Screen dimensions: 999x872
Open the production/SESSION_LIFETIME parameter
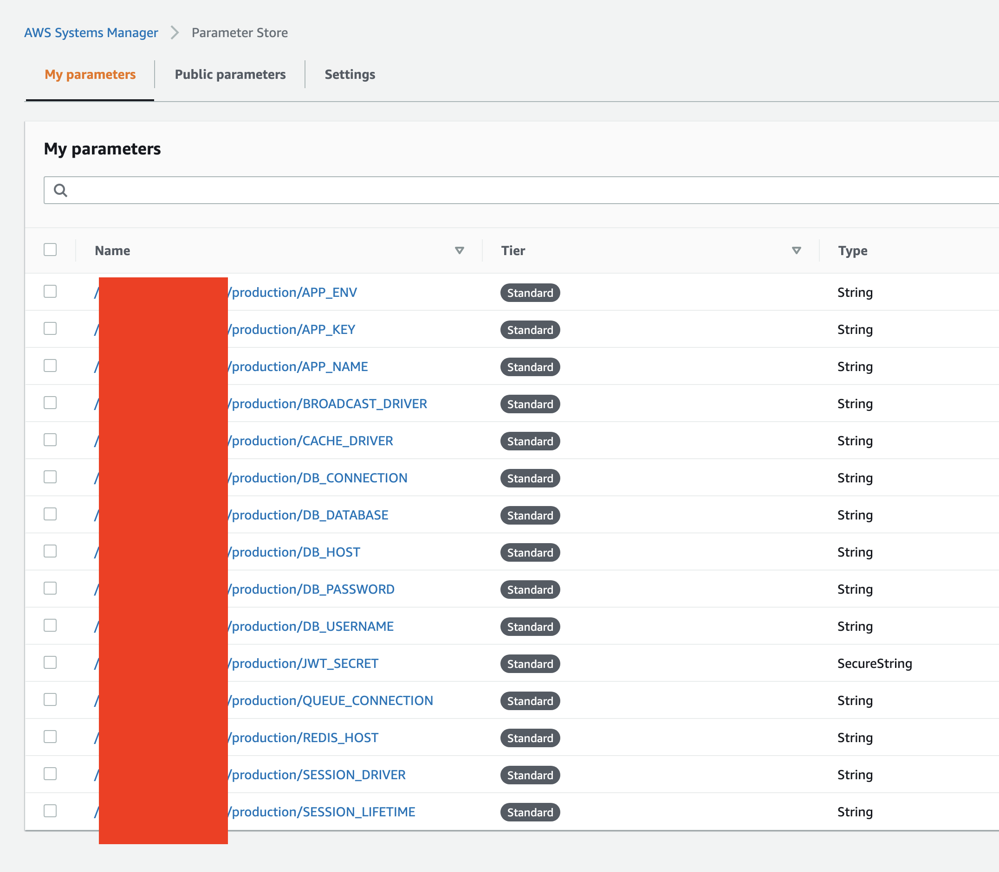pyautogui.click(x=322, y=812)
